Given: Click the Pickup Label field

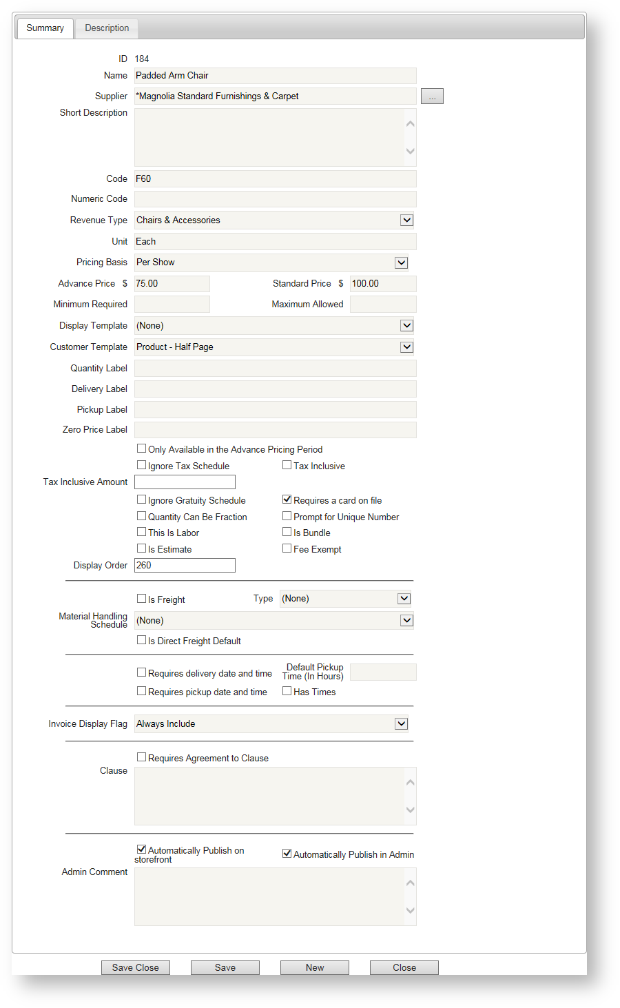Looking at the screenshot, I should pyautogui.click(x=276, y=410).
